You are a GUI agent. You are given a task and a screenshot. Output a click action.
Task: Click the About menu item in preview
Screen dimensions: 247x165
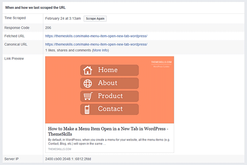109,83
